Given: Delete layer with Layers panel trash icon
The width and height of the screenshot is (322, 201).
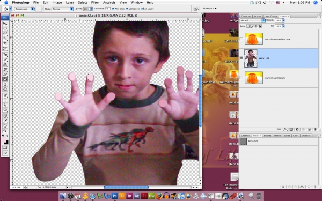Looking at the screenshot, I should click(x=316, y=129).
